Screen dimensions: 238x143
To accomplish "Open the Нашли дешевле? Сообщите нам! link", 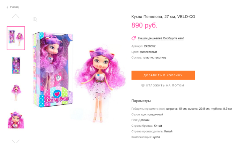I will tap(161, 38).
